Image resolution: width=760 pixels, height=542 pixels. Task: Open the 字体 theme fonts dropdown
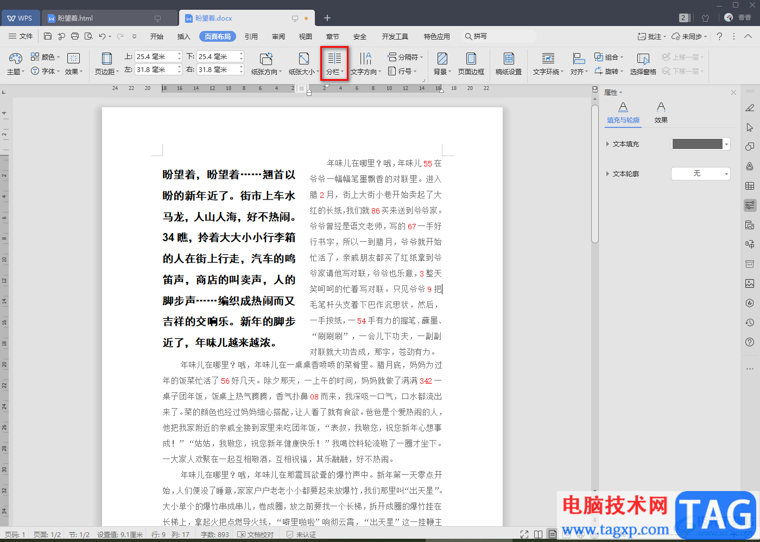click(x=46, y=71)
